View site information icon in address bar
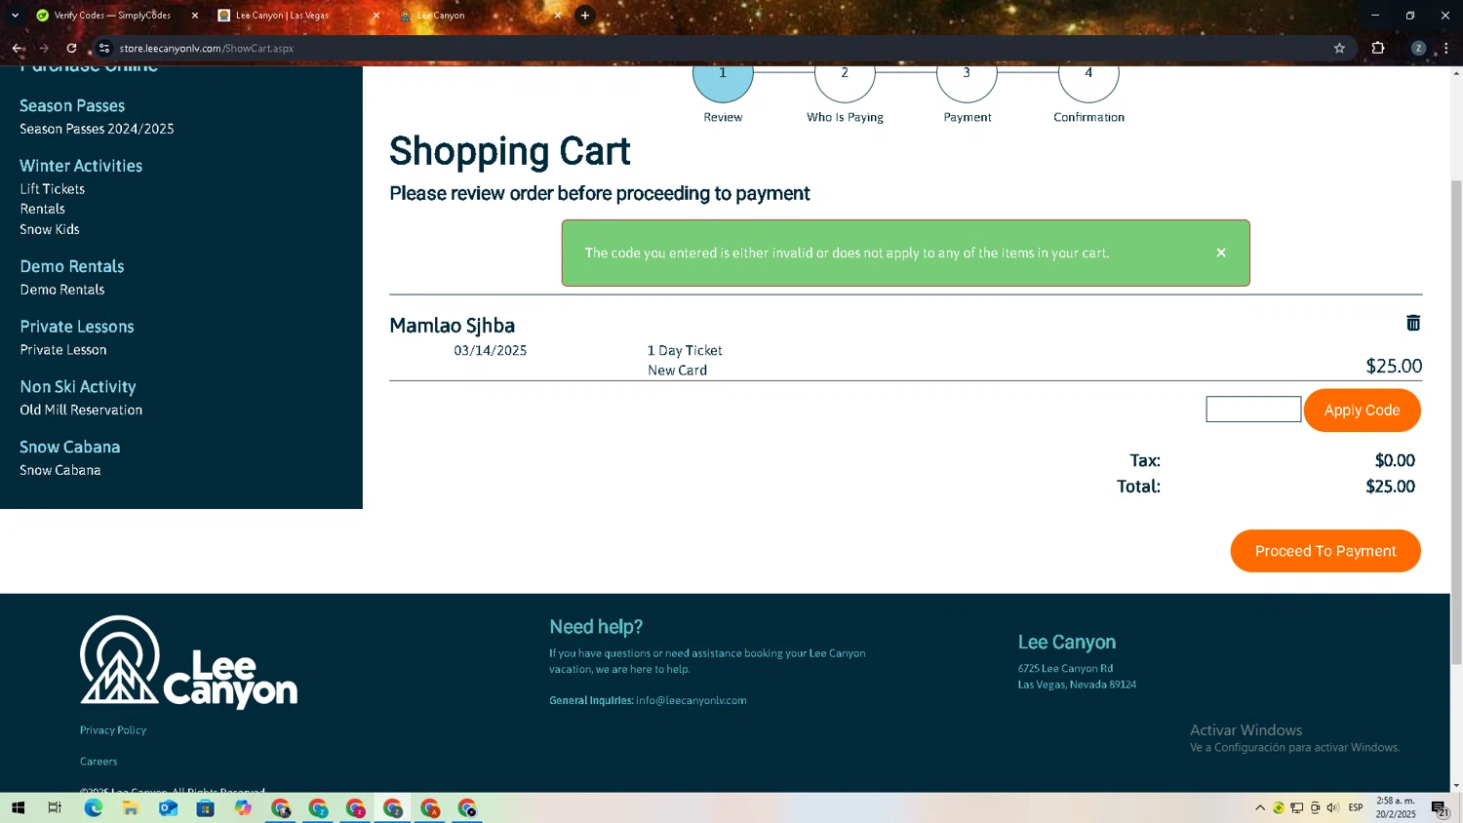1463x823 pixels. coord(103,48)
